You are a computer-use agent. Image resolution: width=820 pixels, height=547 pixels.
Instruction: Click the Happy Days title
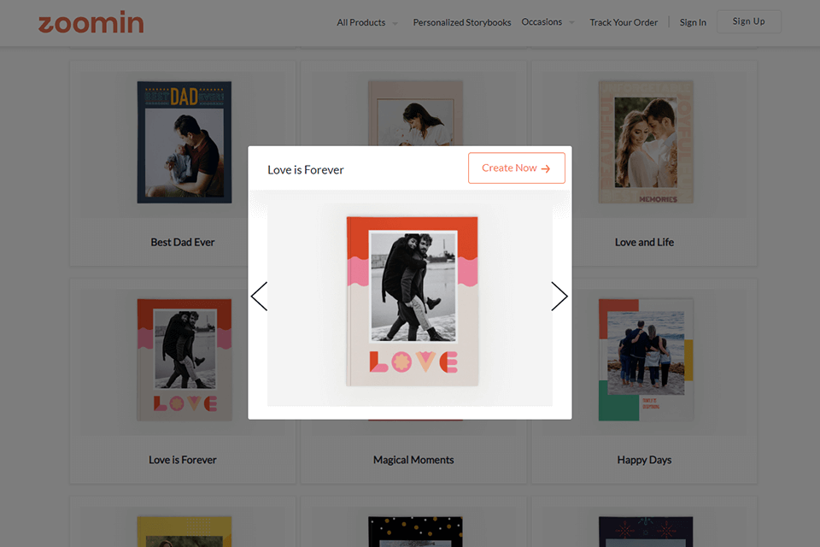click(644, 460)
